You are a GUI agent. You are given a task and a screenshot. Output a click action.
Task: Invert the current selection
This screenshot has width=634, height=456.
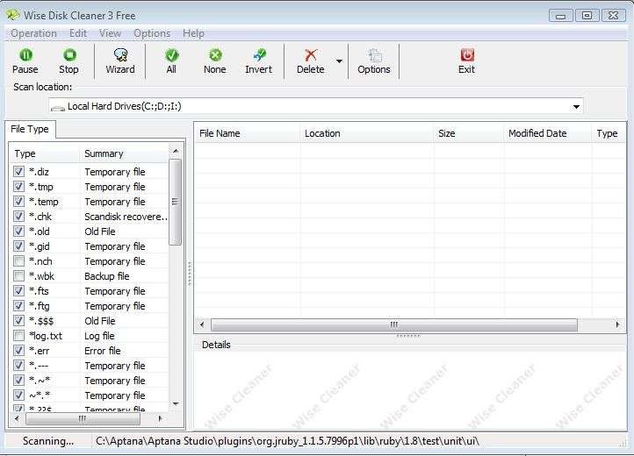pyautogui.click(x=258, y=61)
